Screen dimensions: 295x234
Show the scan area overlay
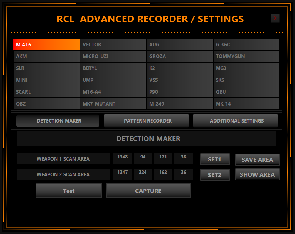(x=258, y=174)
